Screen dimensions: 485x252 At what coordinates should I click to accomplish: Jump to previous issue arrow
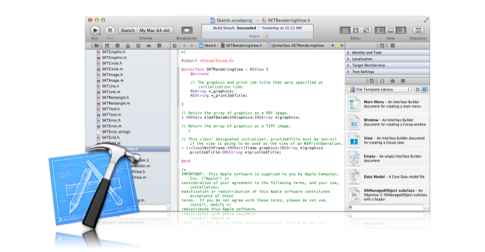click(332, 46)
